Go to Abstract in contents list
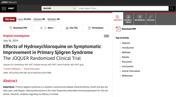 coord(126,43)
